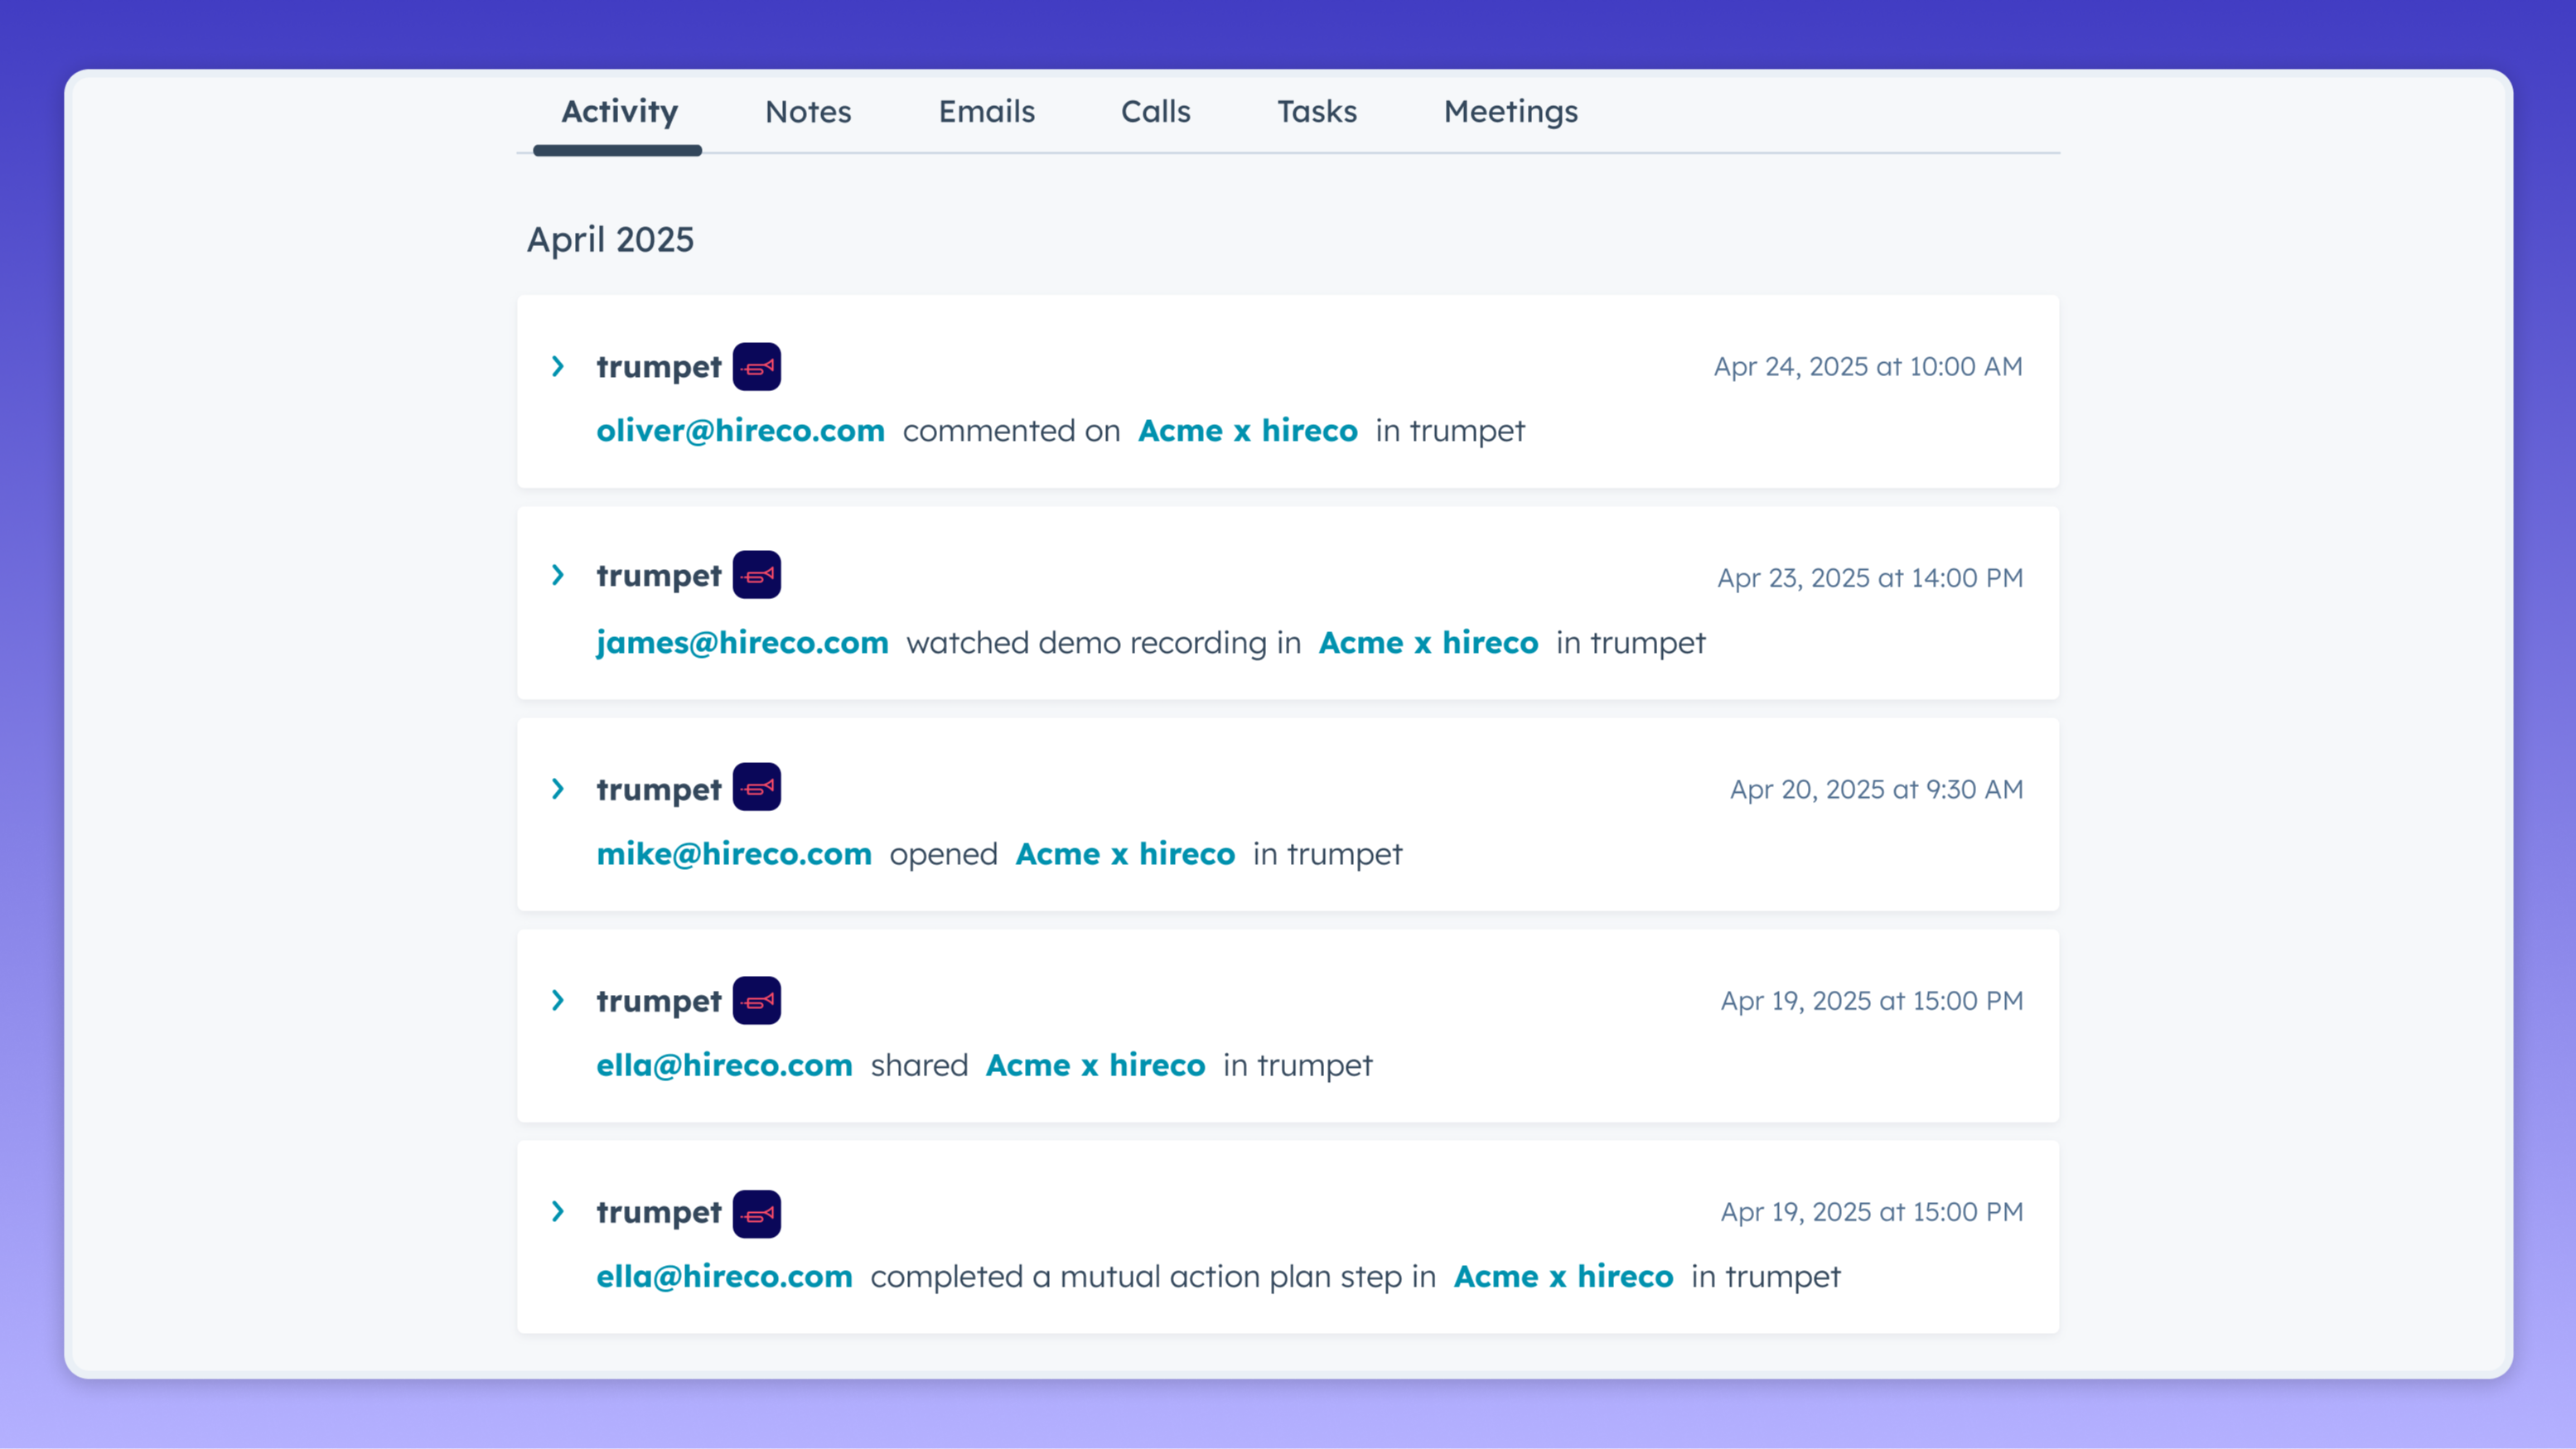Click trumpet icon in mutual action plan entry

click(756, 1213)
